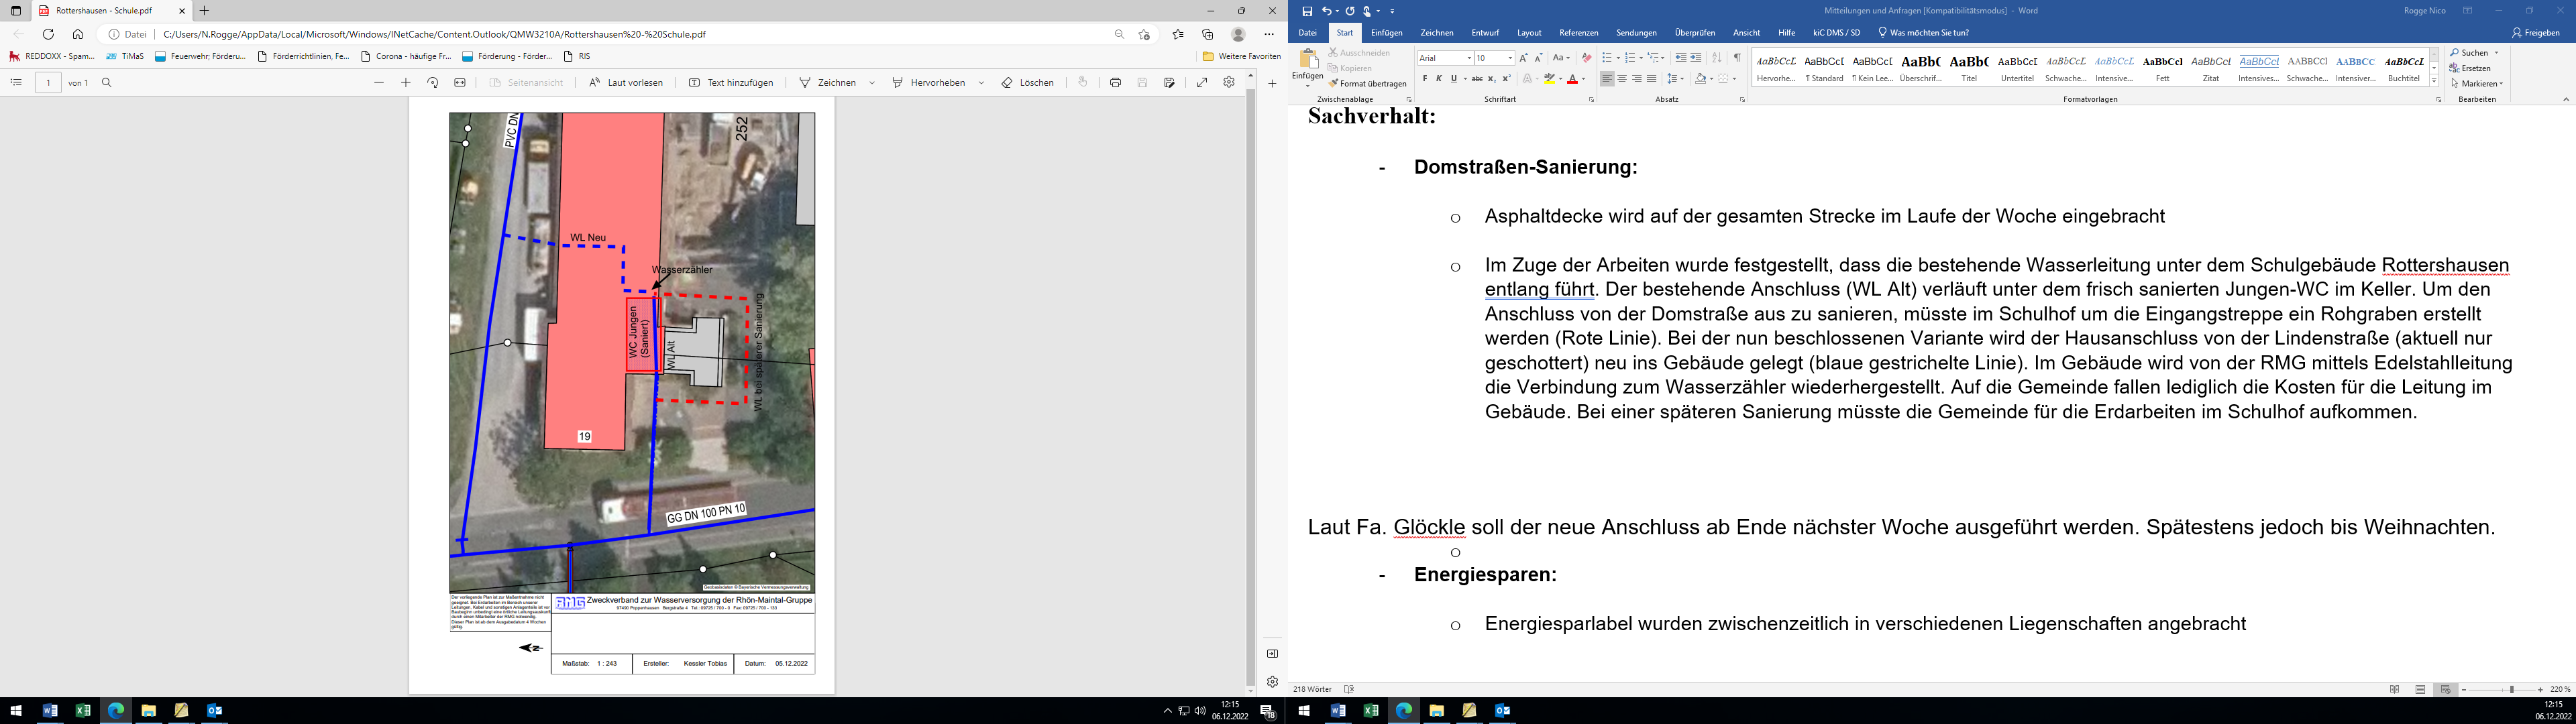Open the Datei menu in Word
This screenshot has height=724, width=2576.
(1307, 33)
